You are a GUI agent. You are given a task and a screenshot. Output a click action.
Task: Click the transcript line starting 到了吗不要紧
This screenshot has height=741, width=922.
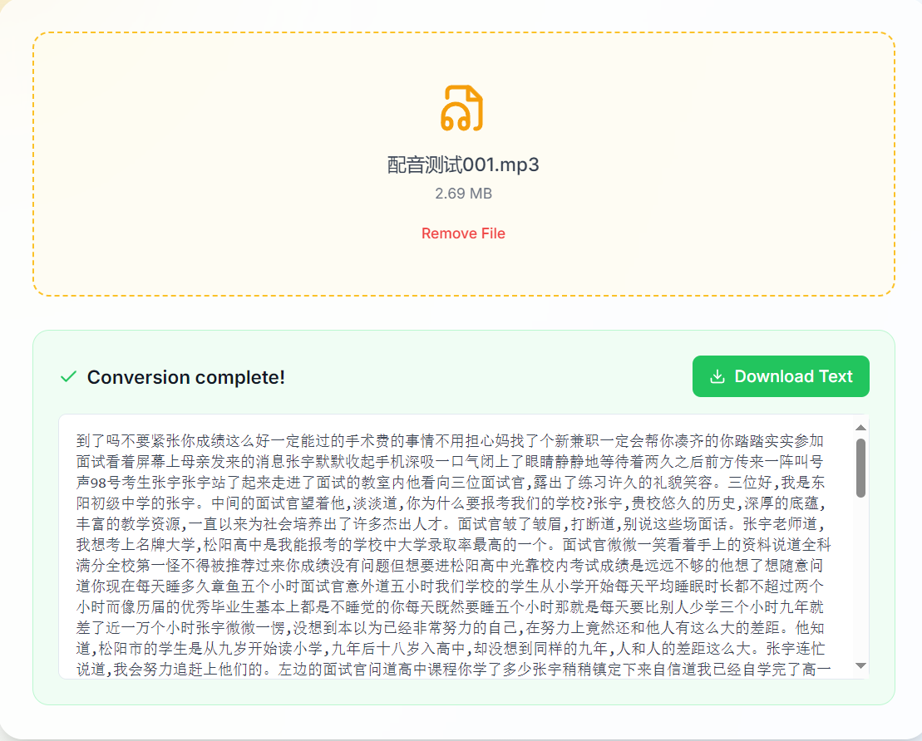pyautogui.click(x=450, y=441)
